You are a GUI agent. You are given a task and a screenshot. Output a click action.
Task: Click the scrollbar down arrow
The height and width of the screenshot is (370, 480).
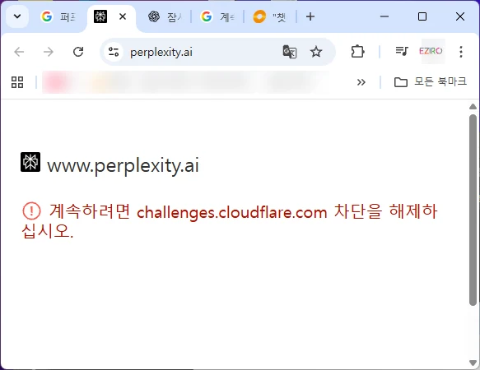pos(473,363)
